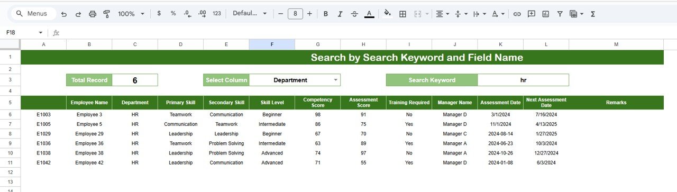Click the Competency Score header cell
This screenshot has width=677, height=192.
click(318, 103)
